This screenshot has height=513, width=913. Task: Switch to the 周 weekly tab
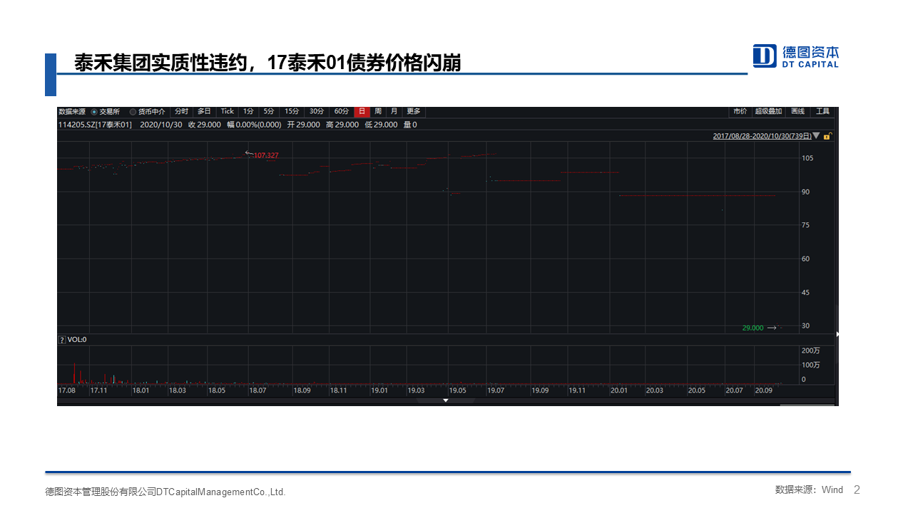[377, 112]
